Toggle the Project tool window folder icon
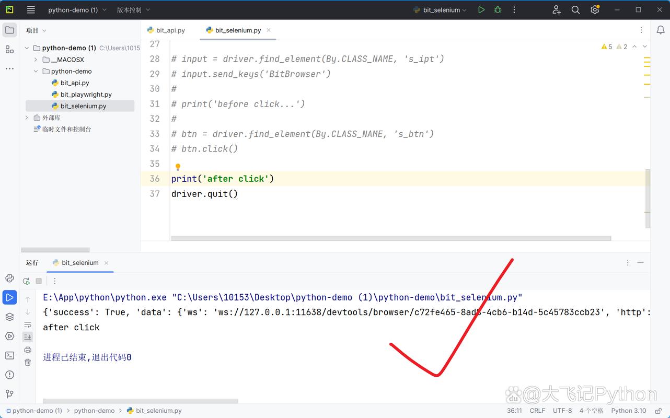Screen dimensions: 670x418 click(x=9, y=30)
